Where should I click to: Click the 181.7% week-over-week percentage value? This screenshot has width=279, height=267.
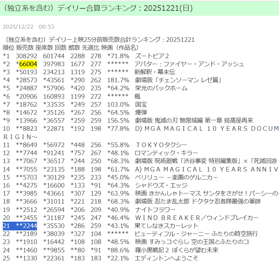click(x=118, y=80)
